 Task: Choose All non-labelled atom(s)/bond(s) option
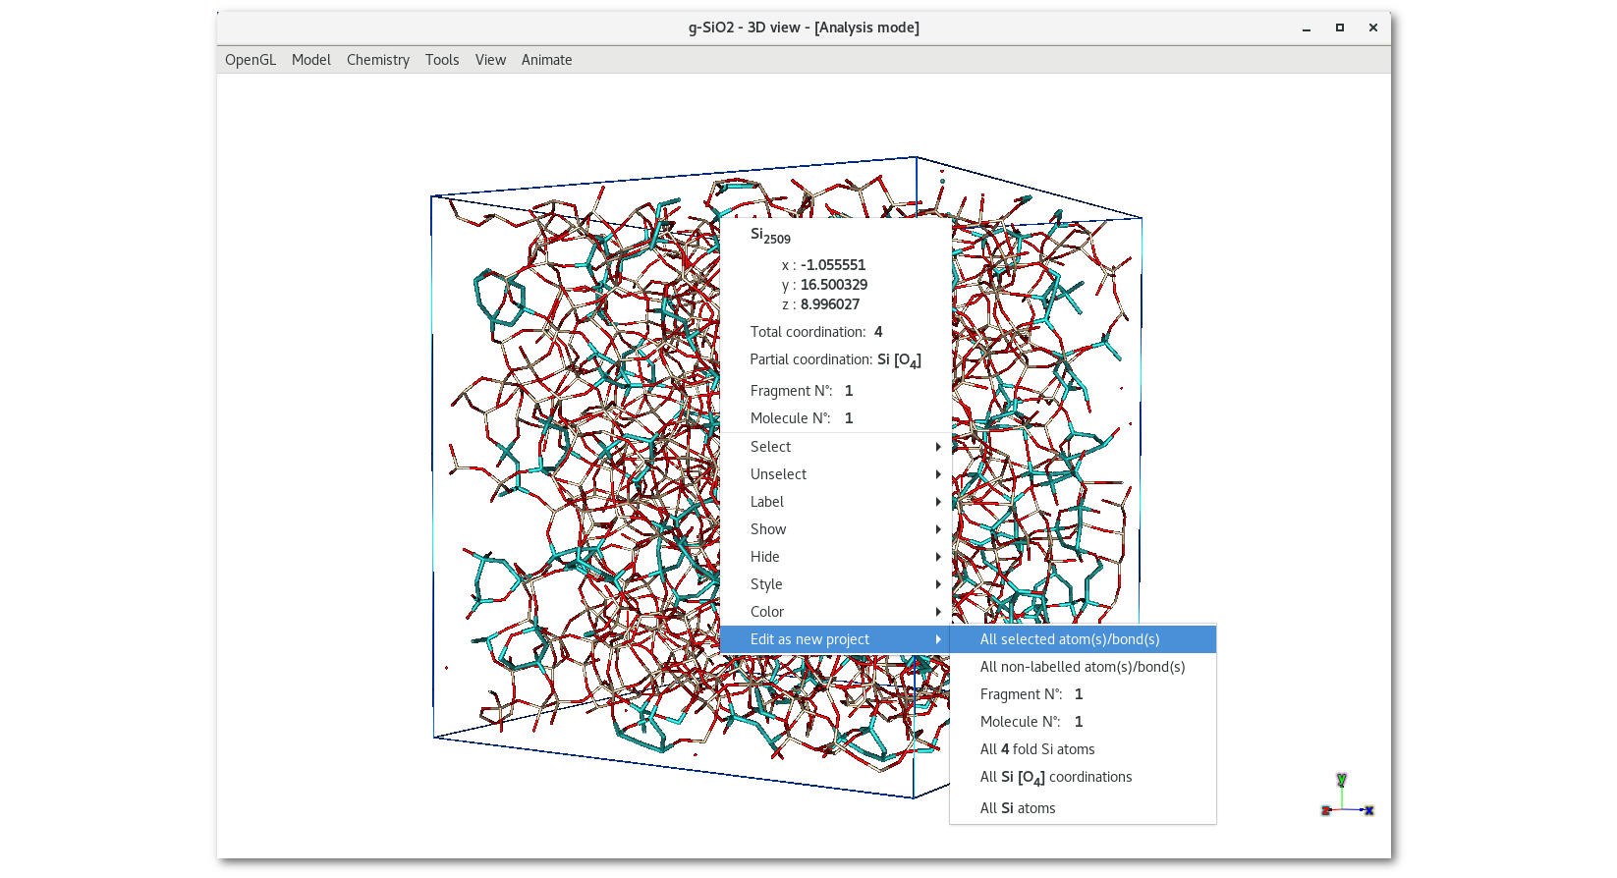click(1082, 667)
